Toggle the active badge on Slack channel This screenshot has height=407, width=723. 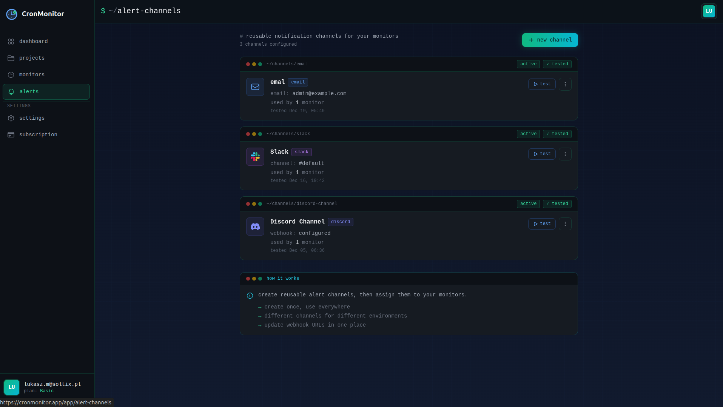pos(528,134)
